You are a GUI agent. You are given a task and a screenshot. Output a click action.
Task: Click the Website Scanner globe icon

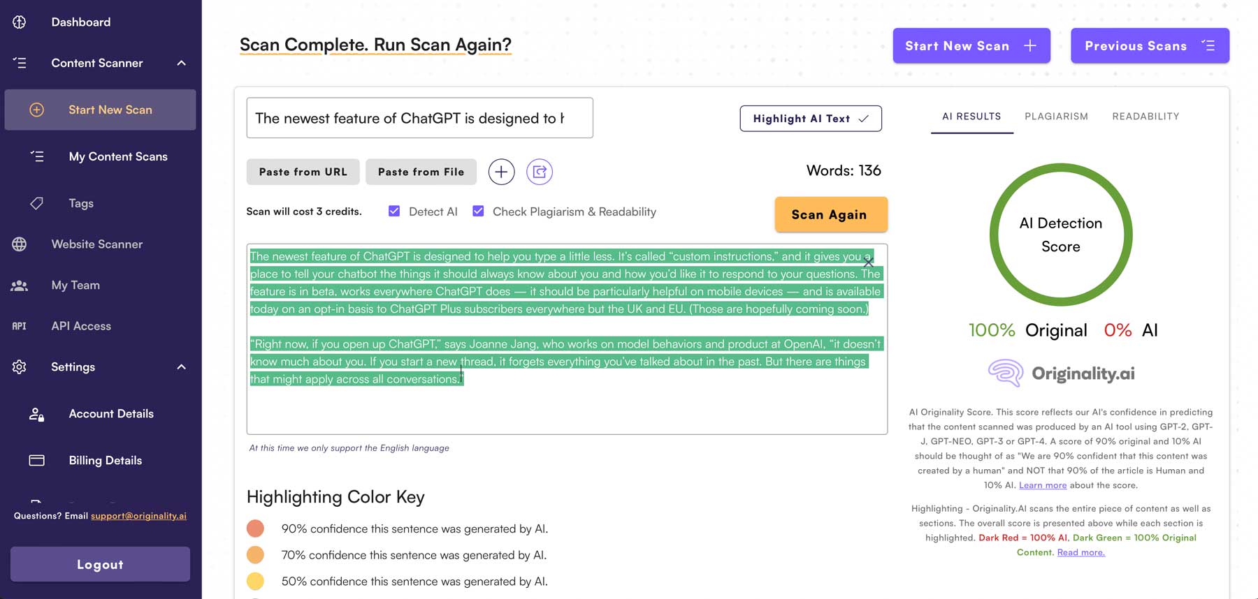point(20,244)
